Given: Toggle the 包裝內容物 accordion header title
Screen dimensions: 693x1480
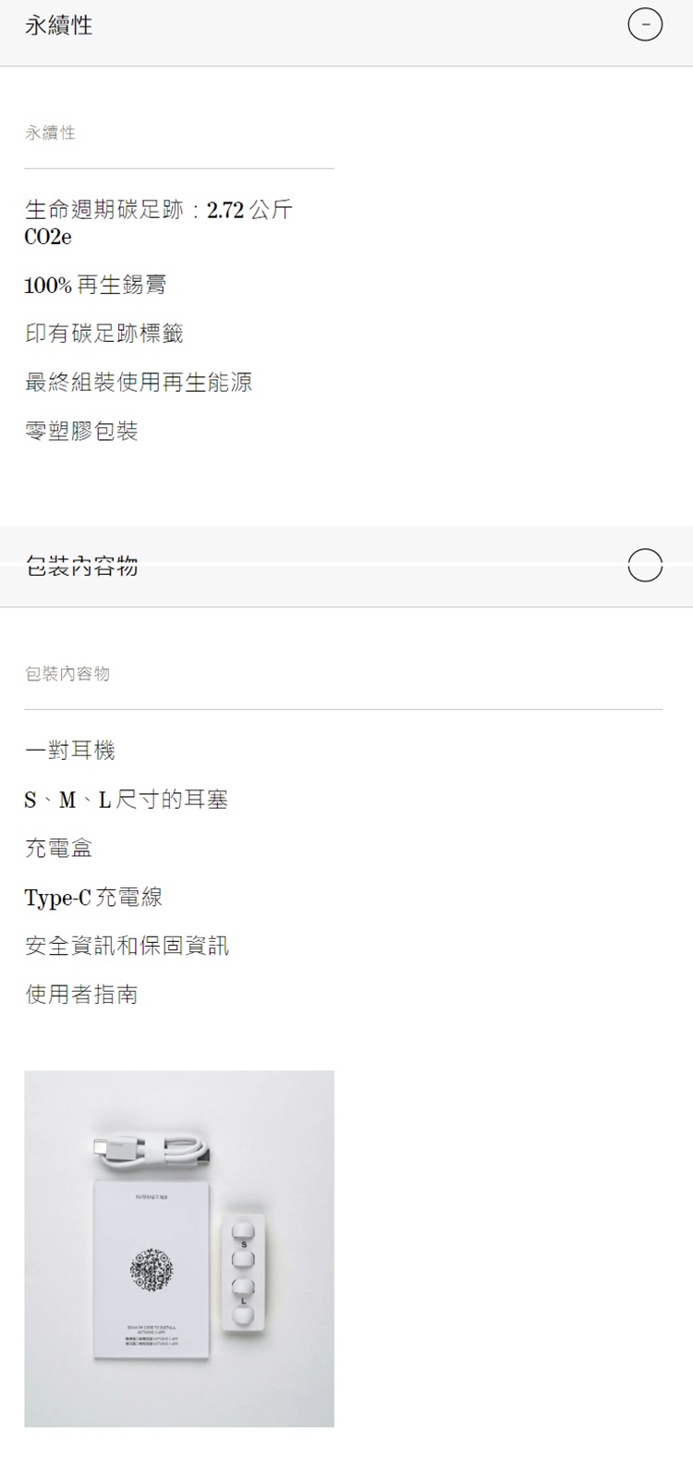Looking at the screenshot, I should [x=82, y=566].
